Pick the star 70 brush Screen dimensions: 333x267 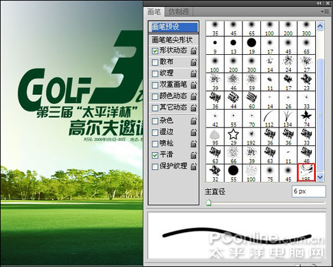point(251,119)
